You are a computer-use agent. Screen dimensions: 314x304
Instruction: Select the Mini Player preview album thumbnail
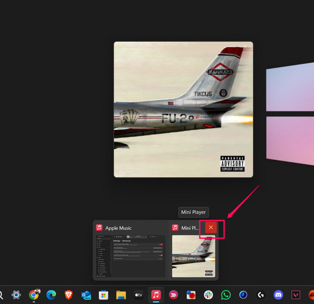tap(193, 256)
